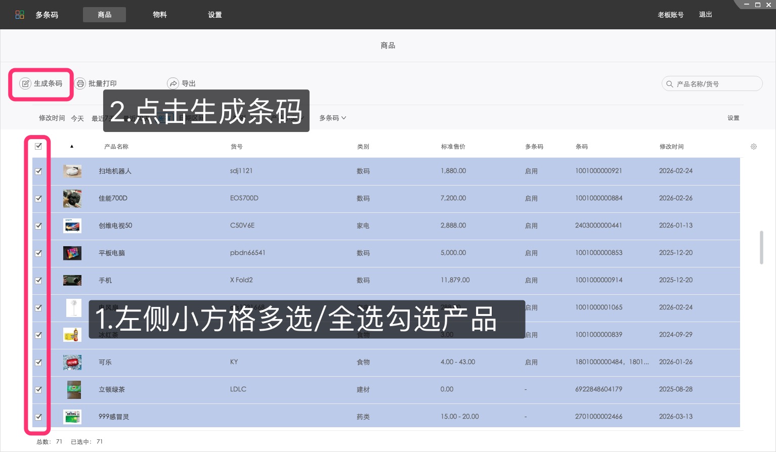The height and width of the screenshot is (452, 776).
Task: Click the magnifier icon in the search box
Action: point(670,83)
